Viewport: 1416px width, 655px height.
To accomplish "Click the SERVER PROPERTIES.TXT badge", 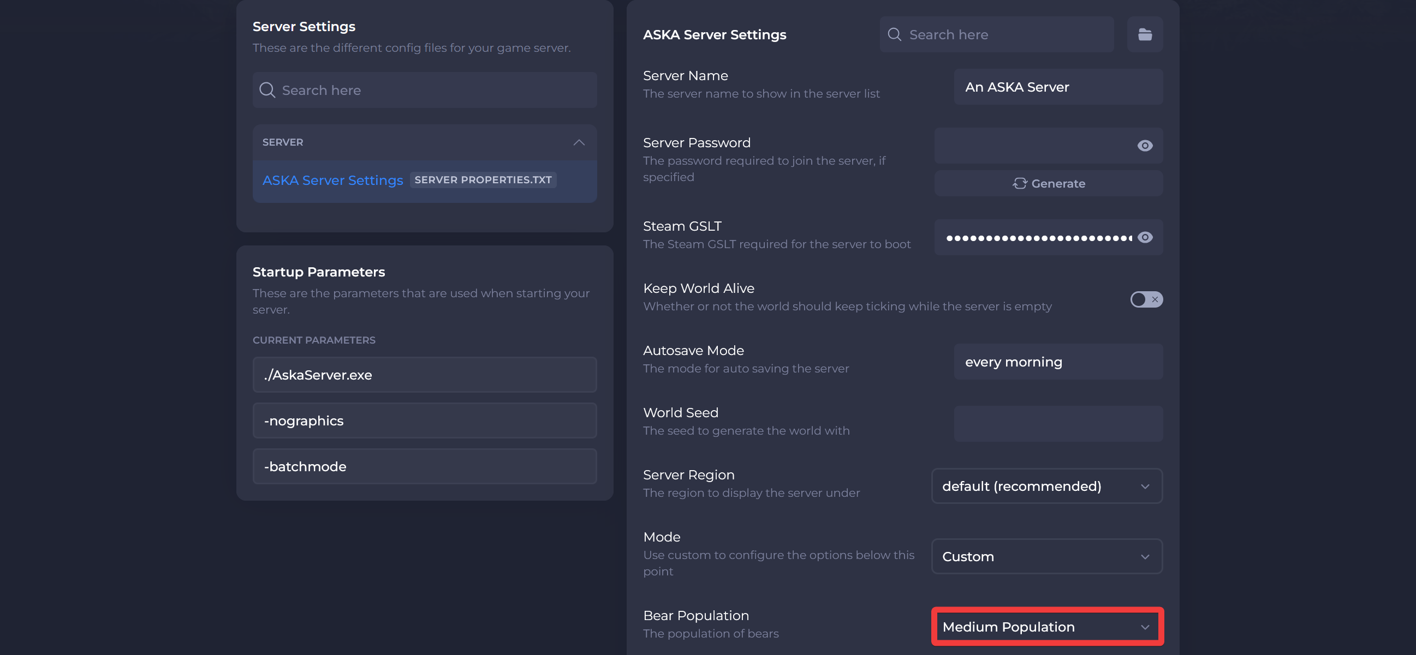I will point(483,179).
